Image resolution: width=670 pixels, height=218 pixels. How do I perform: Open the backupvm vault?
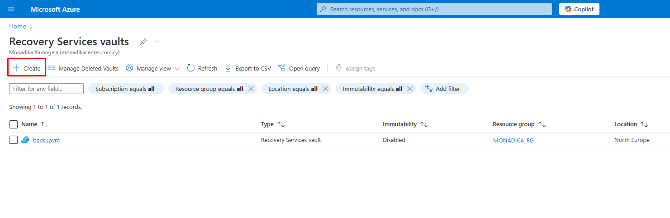point(46,140)
